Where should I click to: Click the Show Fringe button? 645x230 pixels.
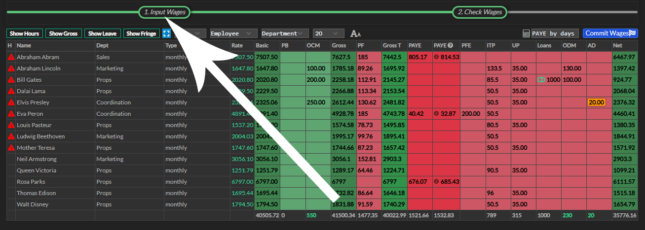tap(141, 33)
